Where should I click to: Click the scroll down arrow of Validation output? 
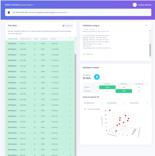point(150,57)
